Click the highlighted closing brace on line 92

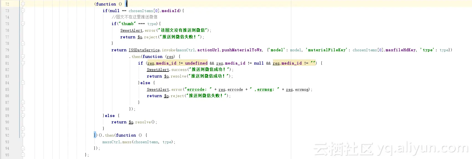tap(95, 135)
